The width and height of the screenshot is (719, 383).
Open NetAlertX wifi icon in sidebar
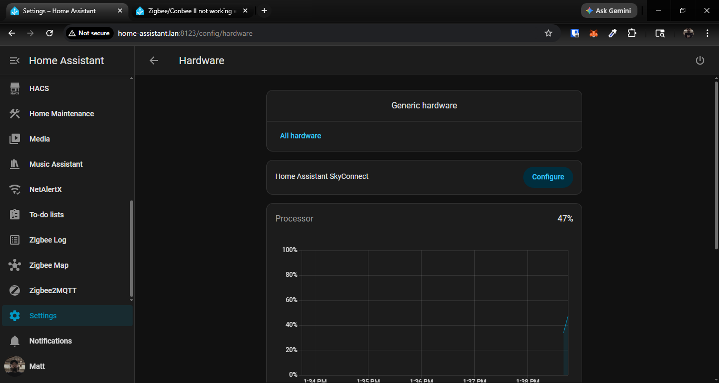[x=15, y=189]
